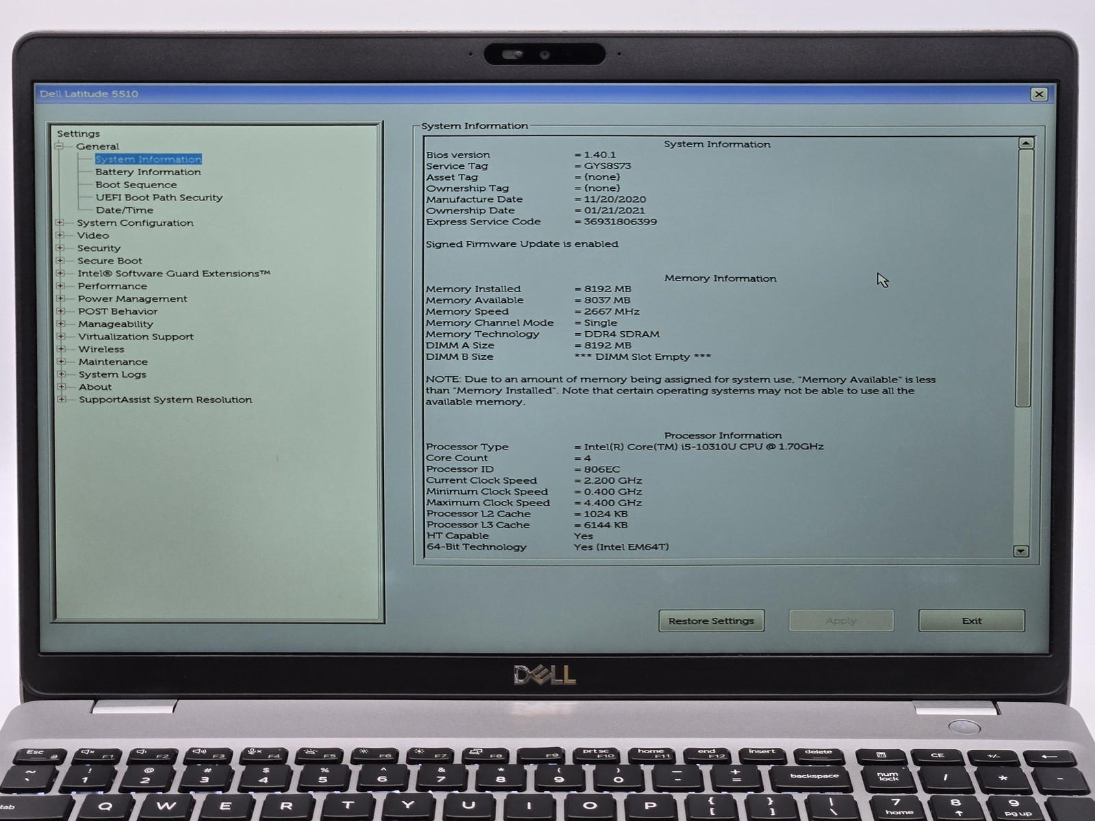Open UEFI Boot Path Security
Viewport: 1095px width, 821px height.
pos(159,198)
